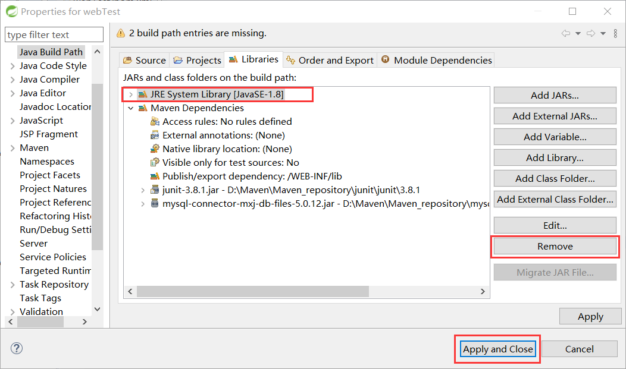Click Add External JARs... button
This screenshot has height=369, width=626.
click(555, 116)
